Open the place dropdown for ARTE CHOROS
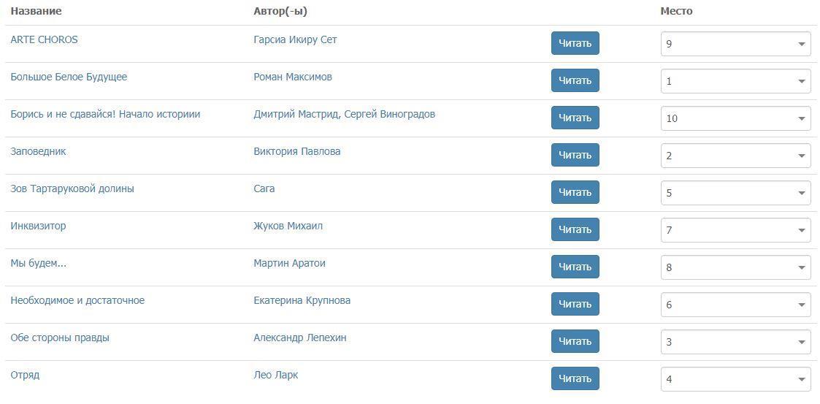 point(735,44)
